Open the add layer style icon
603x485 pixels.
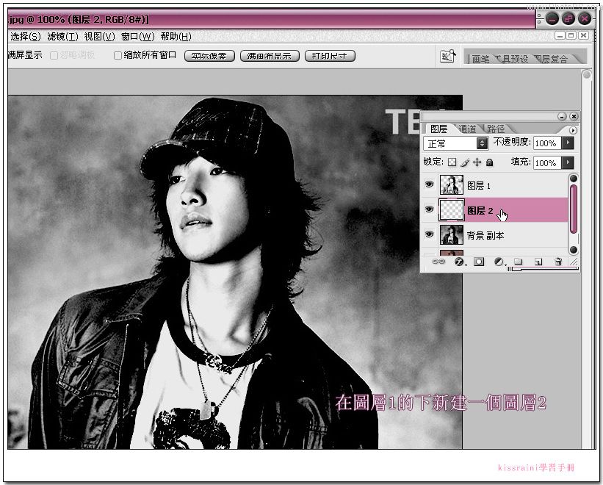point(459,262)
